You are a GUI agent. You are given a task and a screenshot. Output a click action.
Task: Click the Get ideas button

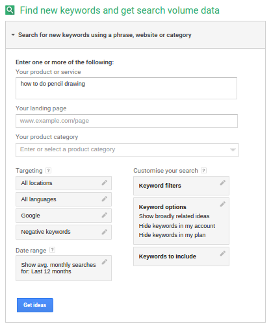(x=35, y=305)
